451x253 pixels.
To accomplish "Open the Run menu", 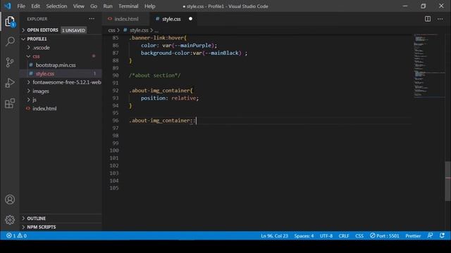I will (x=108, y=6).
